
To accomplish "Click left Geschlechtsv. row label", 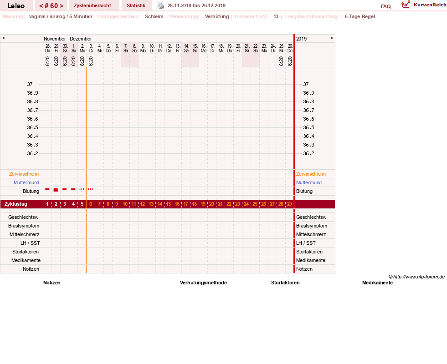I will pyautogui.click(x=23, y=217).
